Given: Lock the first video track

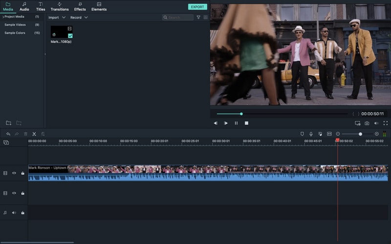Looking at the screenshot, I should (22, 173).
